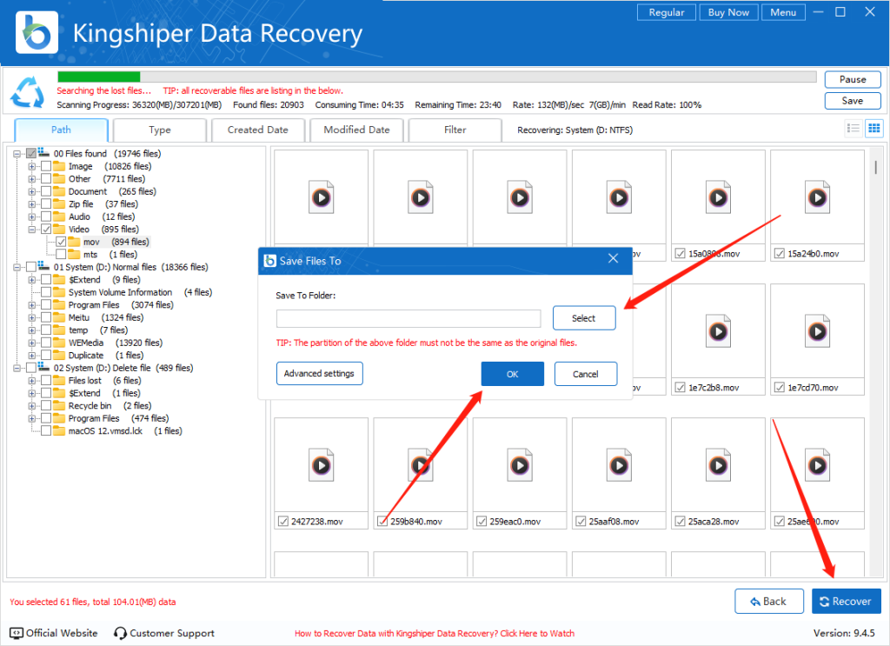
Task: Click the video file icon for 15a24b0.mov
Action: [x=817, y=197]
